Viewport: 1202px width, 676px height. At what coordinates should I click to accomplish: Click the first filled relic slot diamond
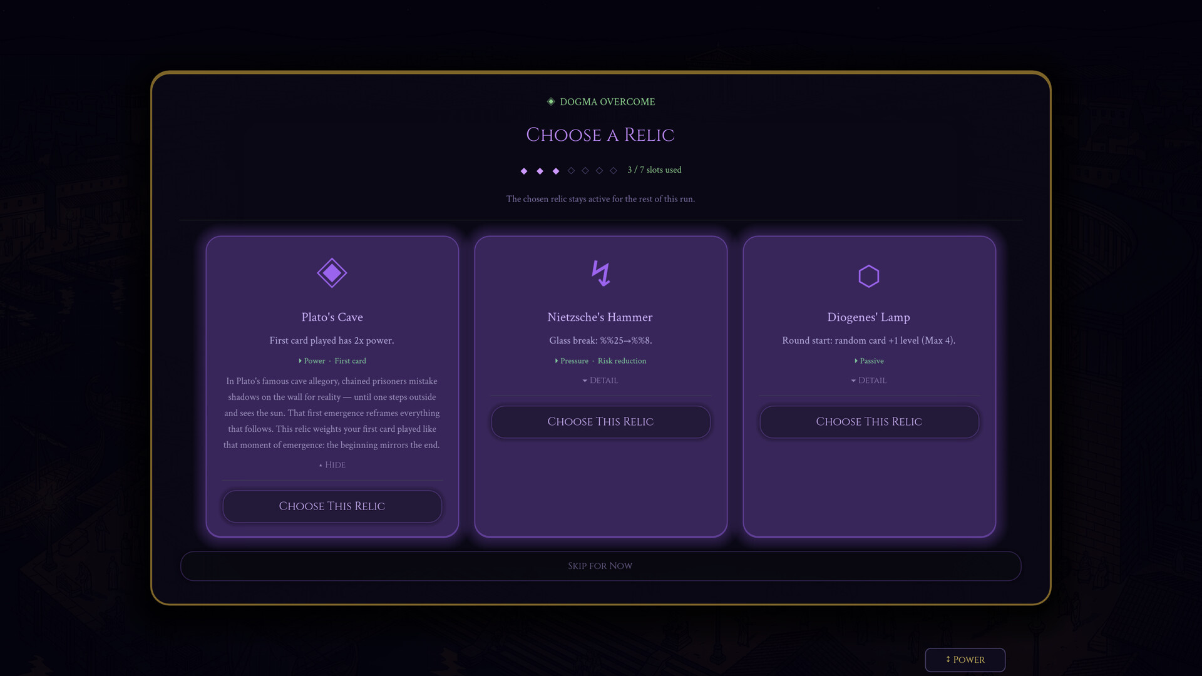524,171
